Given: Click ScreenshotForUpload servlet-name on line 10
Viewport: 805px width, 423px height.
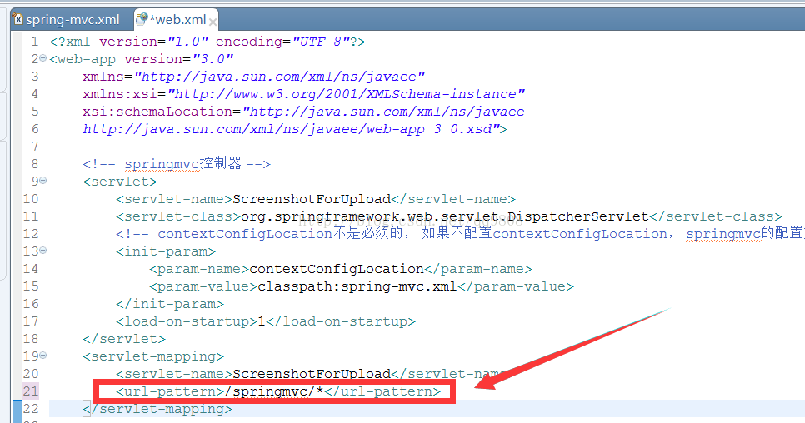Looking at the screenshot, I should pos(312,199).
